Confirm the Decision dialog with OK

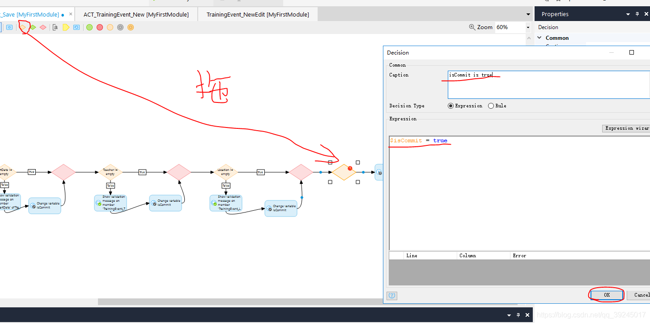click(x=607, y=295)
